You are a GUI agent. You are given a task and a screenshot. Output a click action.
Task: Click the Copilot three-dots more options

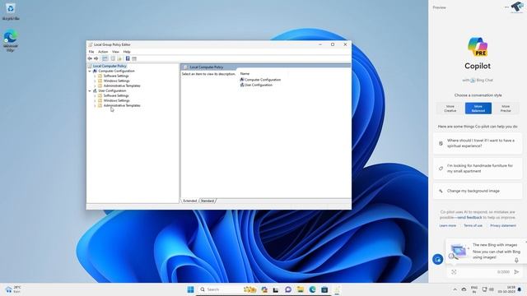click(506, 7)
